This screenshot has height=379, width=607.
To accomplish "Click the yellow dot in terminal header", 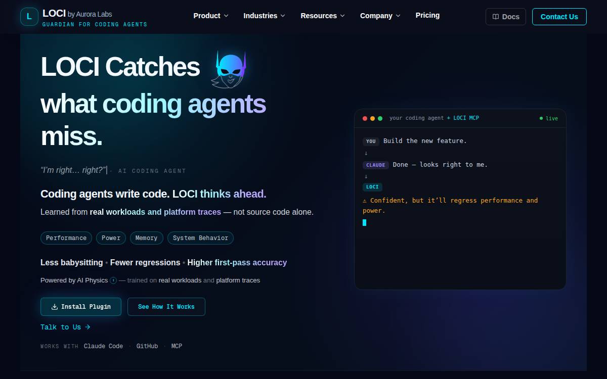I will [373, 118].
